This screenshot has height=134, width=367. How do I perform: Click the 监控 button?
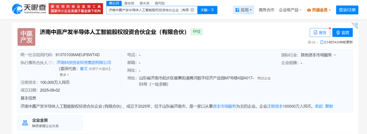tap(343, 32)
